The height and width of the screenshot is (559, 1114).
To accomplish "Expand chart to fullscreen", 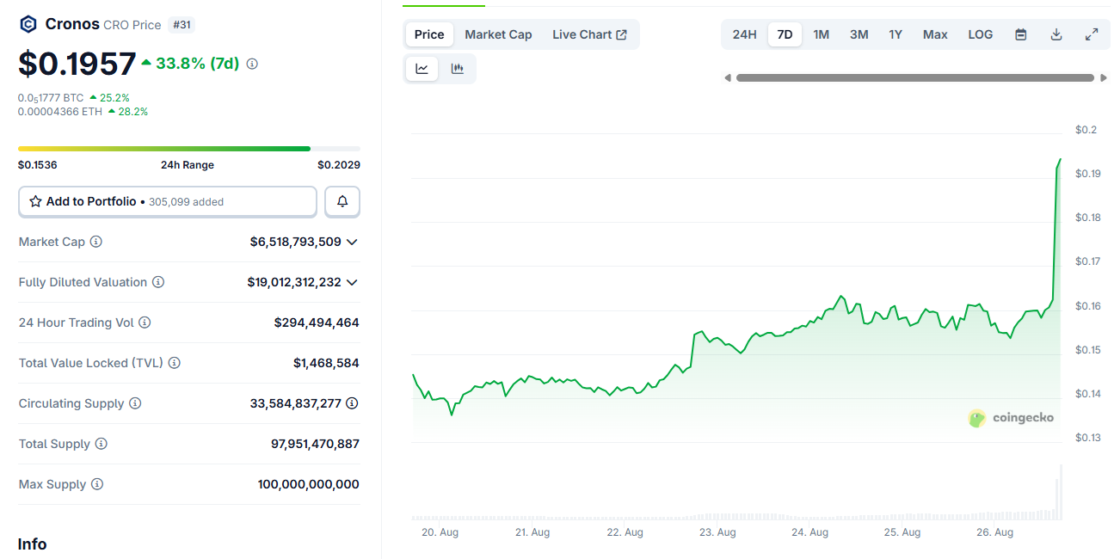I will click(1092, 34).
